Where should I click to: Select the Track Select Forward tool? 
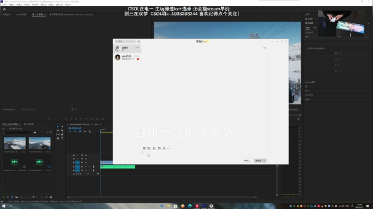pyautogui.click(x=62, y=127)
